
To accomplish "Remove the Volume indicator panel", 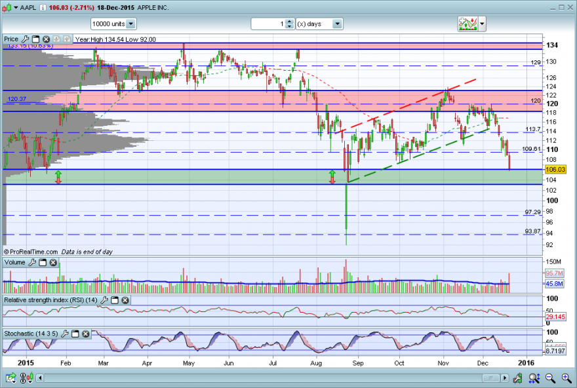I will tap(53, 262).
